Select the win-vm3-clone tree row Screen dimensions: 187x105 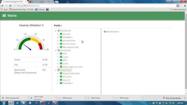click(69, 44)
